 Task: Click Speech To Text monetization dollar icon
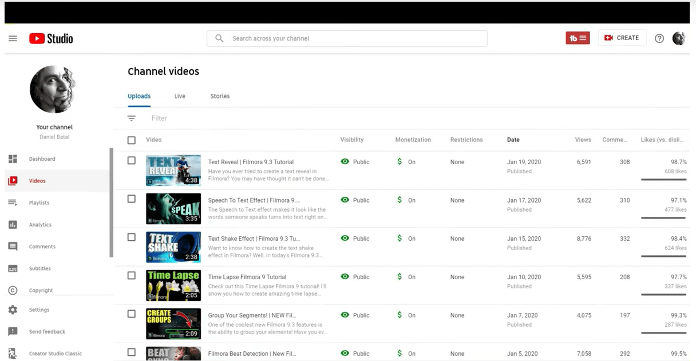(x=400, y=200)
